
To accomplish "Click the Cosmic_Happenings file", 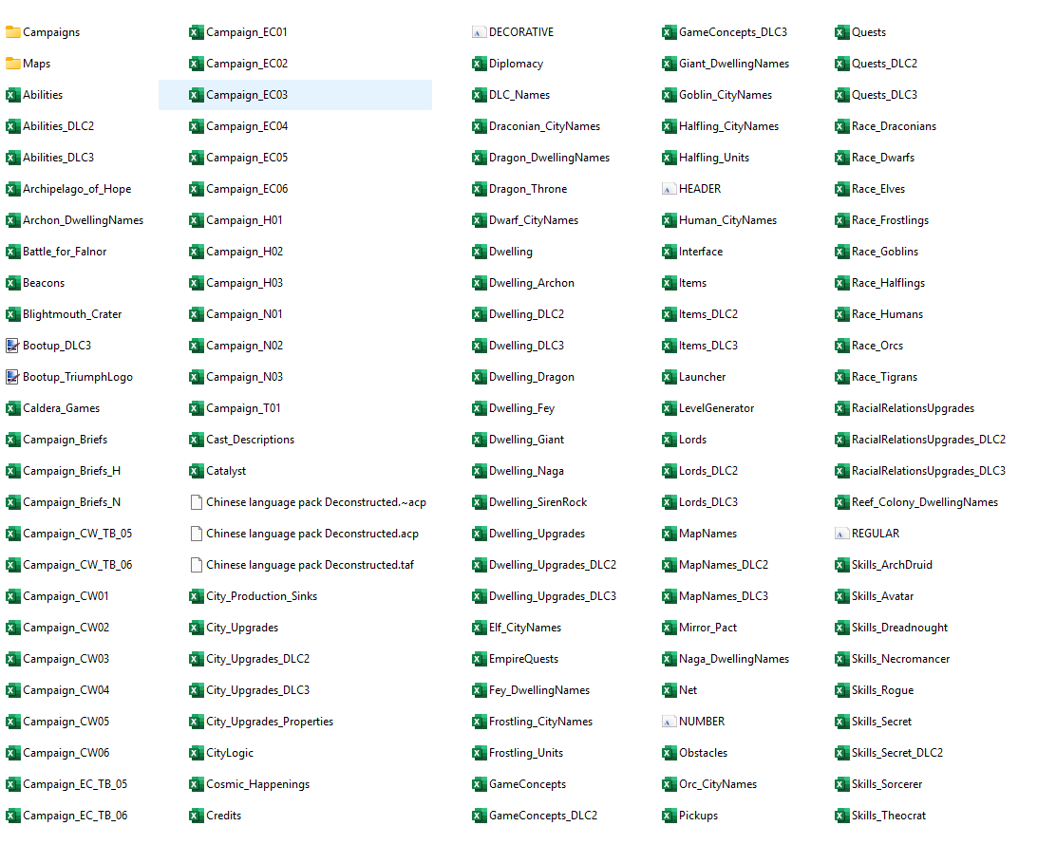I will [250, 784].
